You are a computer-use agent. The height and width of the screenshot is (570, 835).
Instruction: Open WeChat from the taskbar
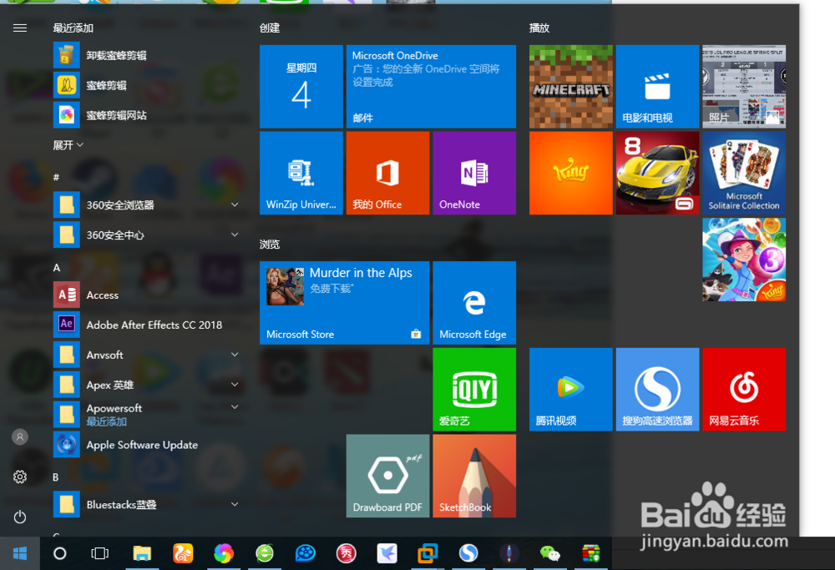point(549,553)
